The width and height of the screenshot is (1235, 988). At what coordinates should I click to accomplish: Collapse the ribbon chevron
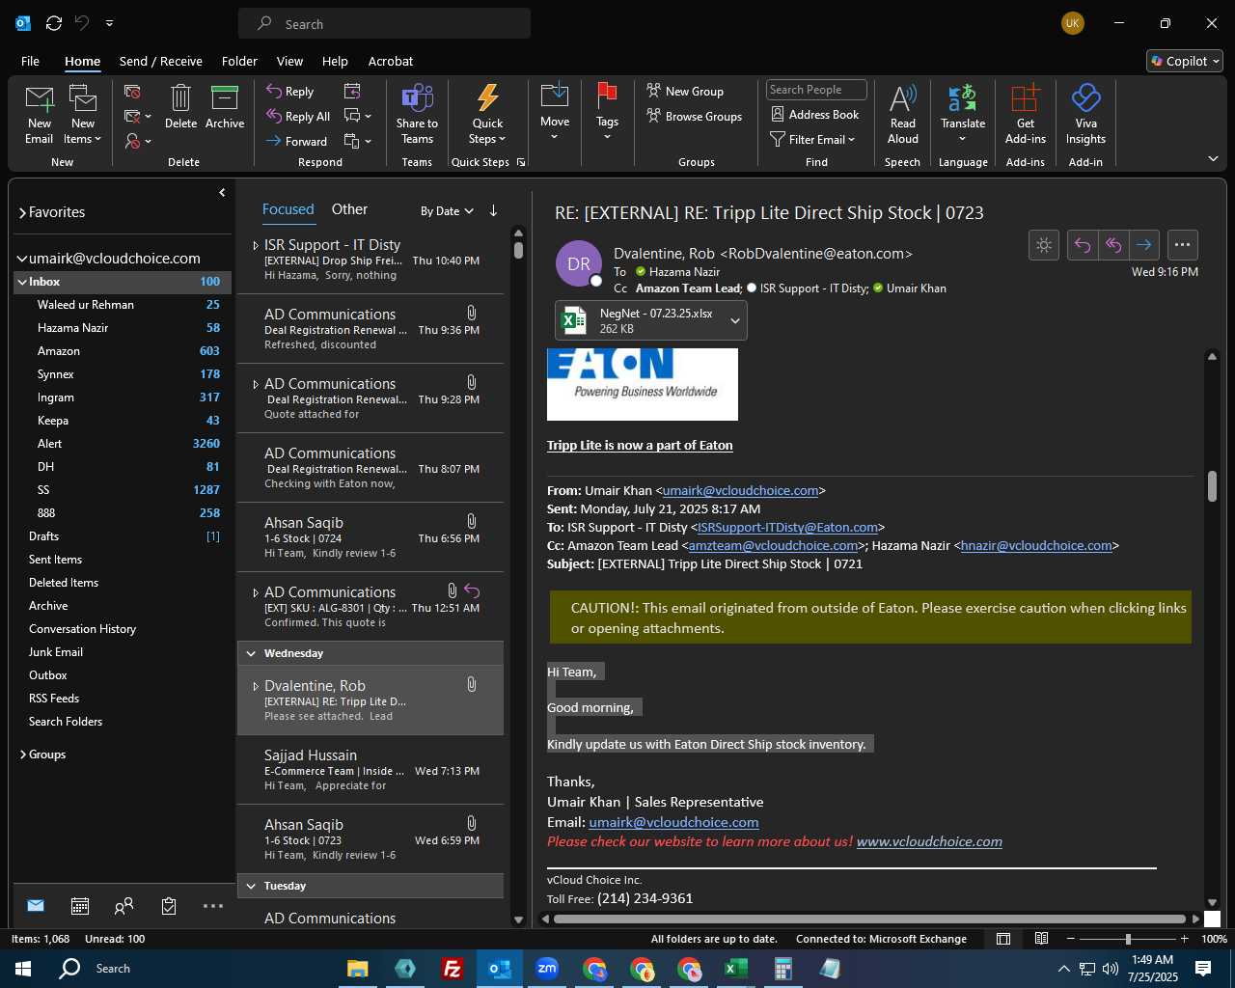click(x=1213, y=158)
